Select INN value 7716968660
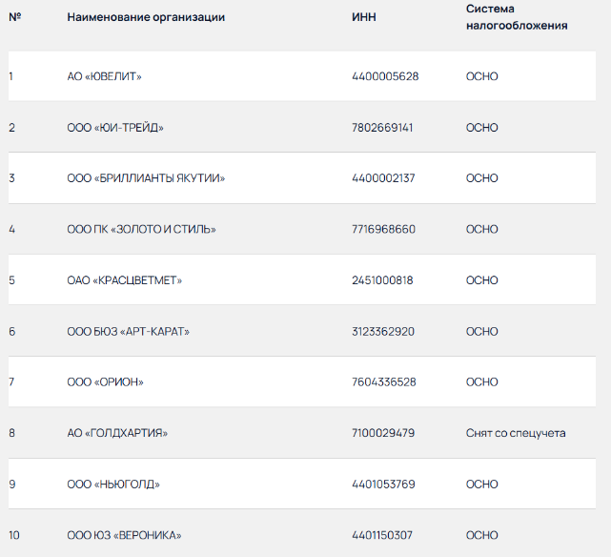This screenshot has height=557, width=611. pyautogui.click(x=383, y=229)
